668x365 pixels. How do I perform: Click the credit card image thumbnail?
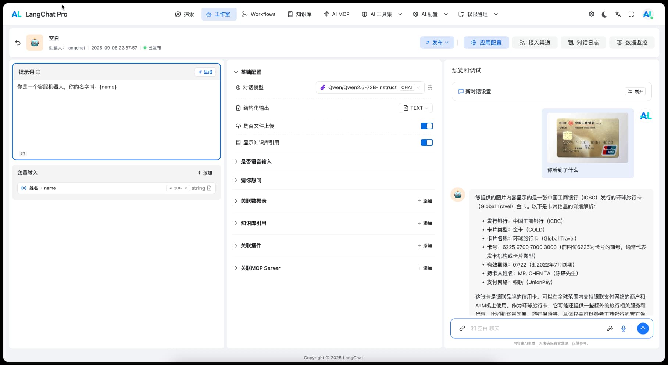point(587,138)
